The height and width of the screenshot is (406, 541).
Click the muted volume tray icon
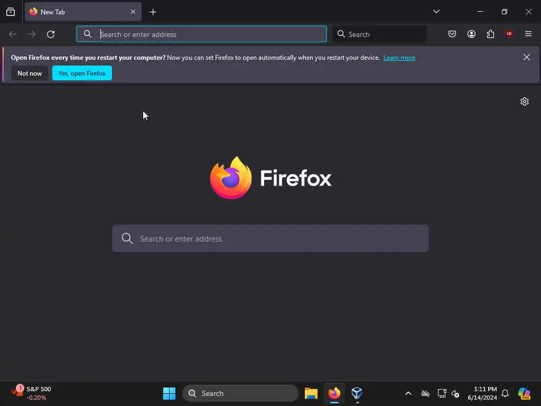pyautogui.click(x=455, y=393)
